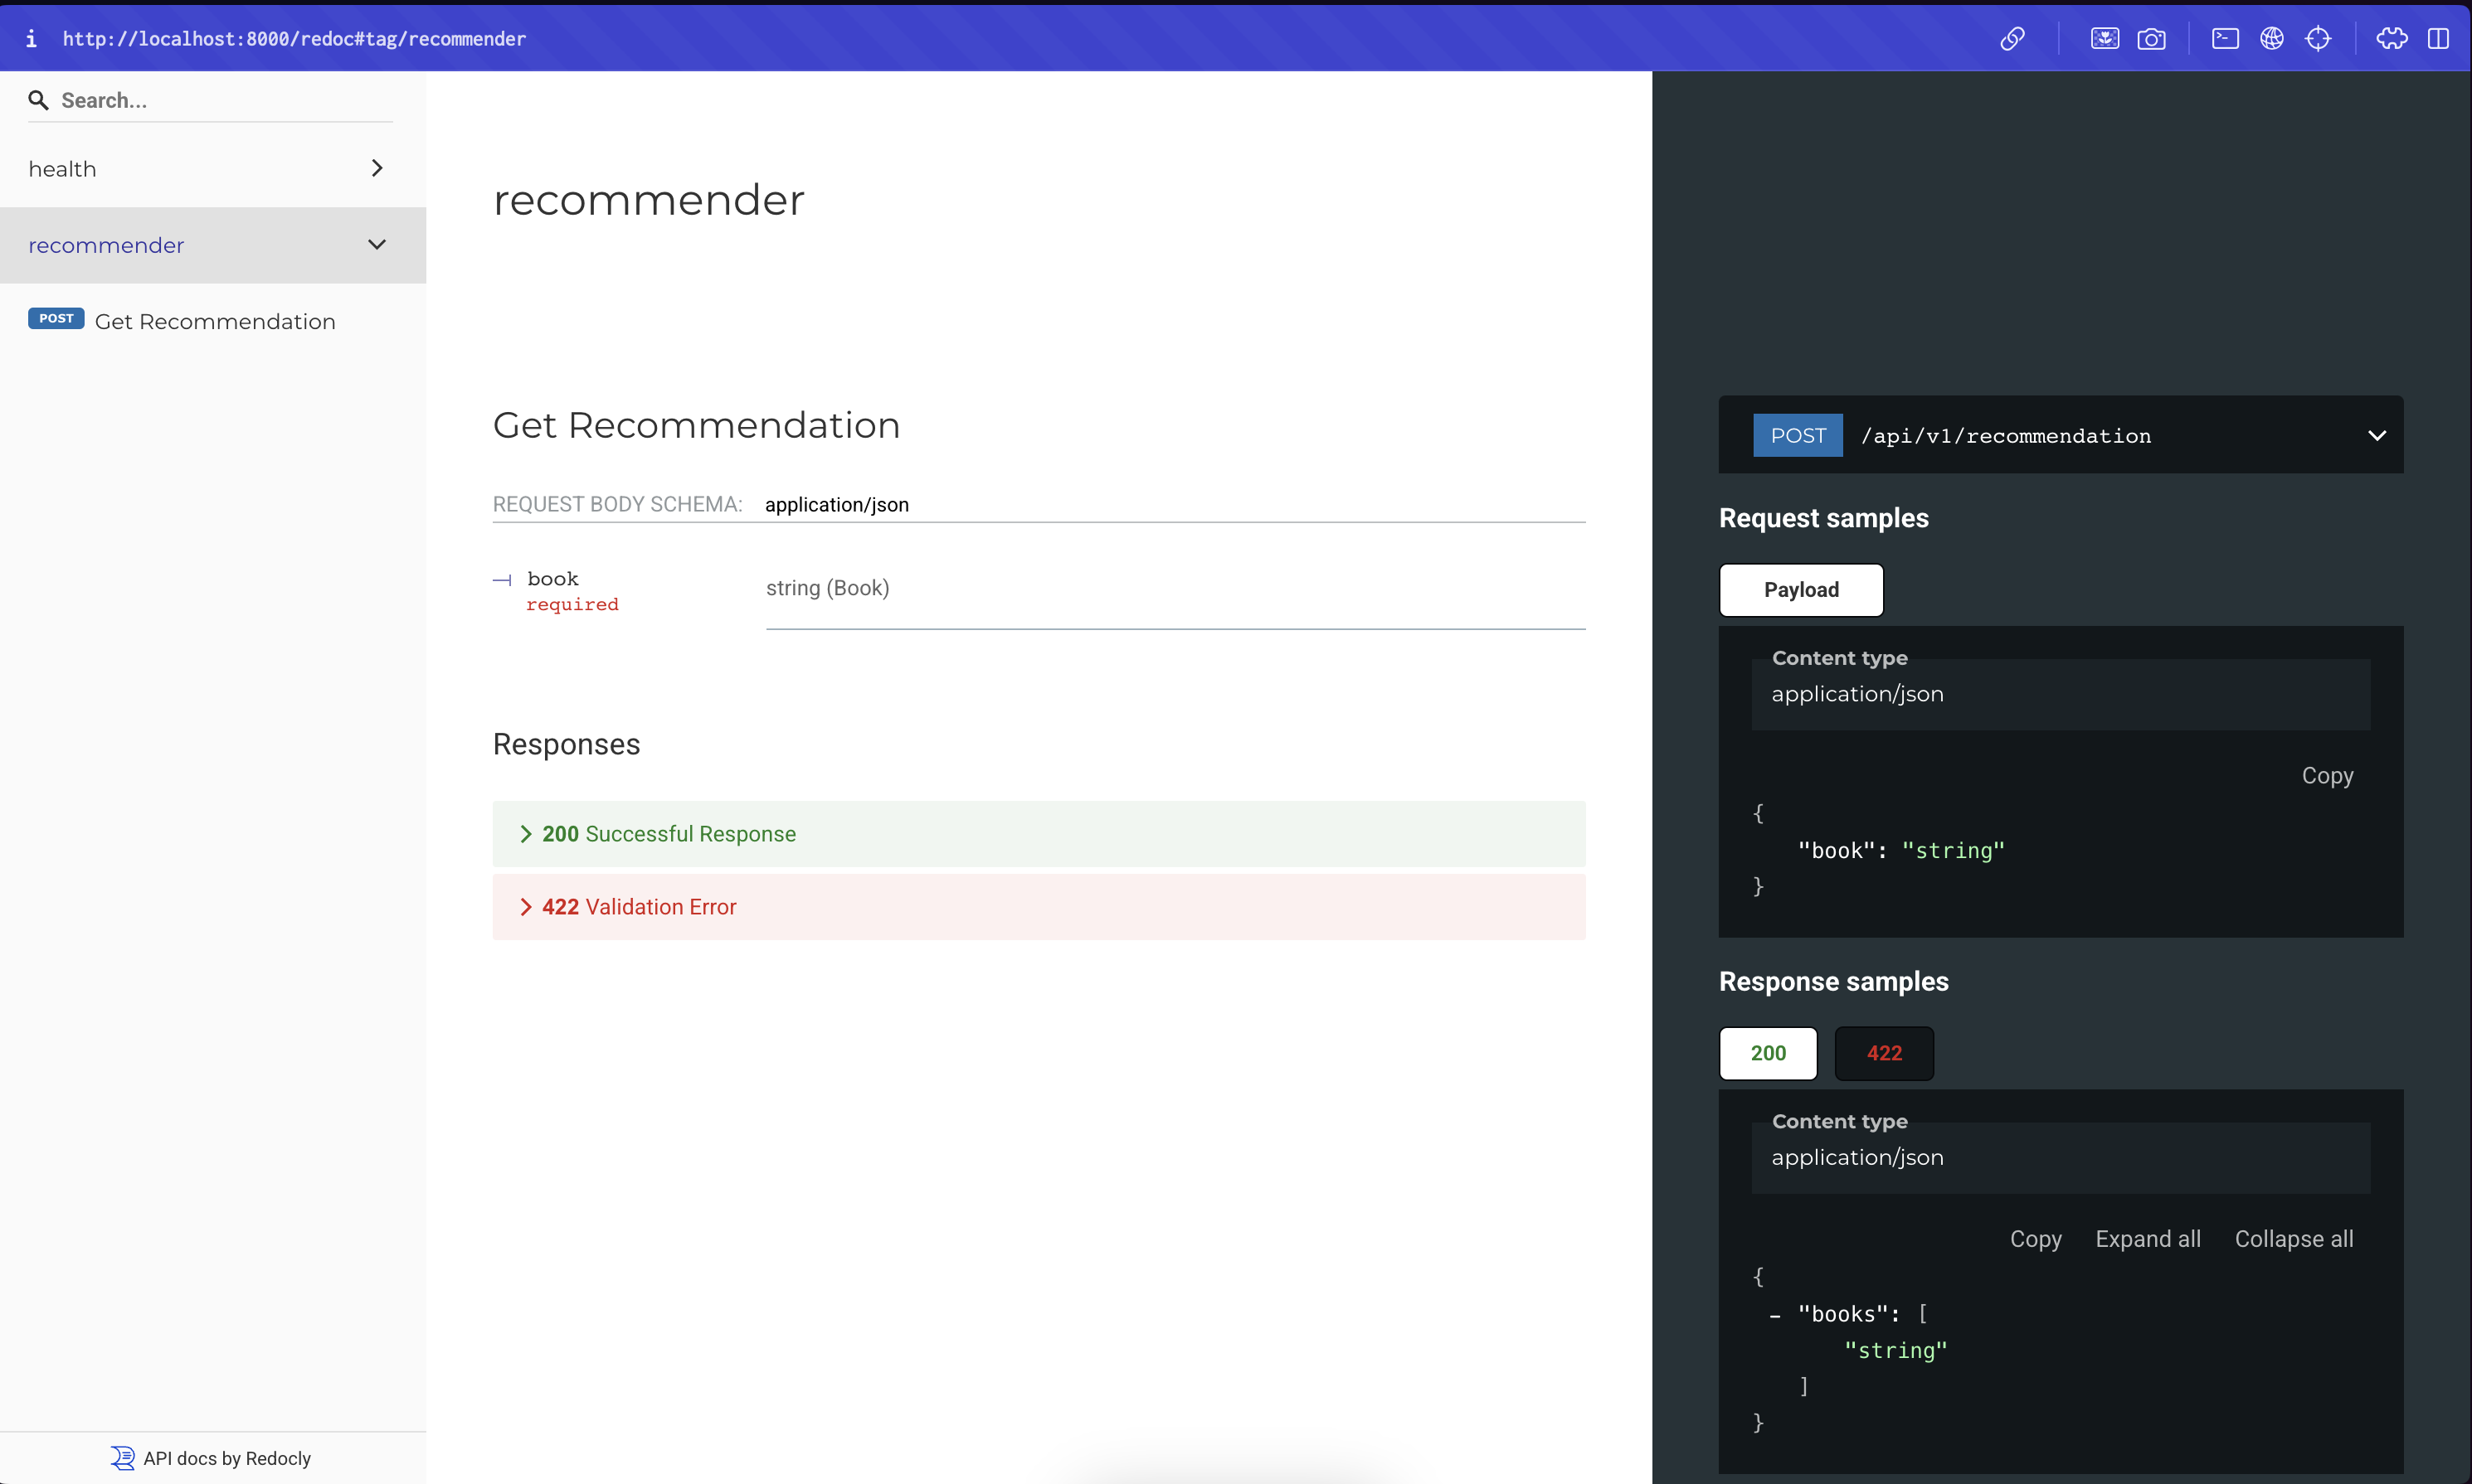The image size is (2472, 1484).
Task: Open the extensions puzzle icon
Action: coord(2391,39)
